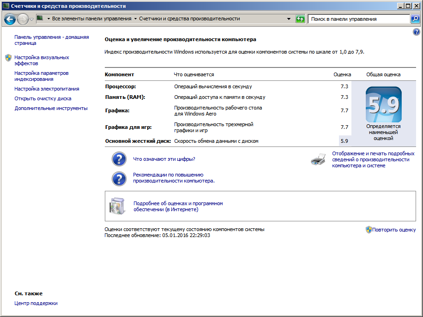Image resolution: width=423 pixels, height=317 pixels.
Task: Click the green Refresh button
Action: tap(300, 19)
